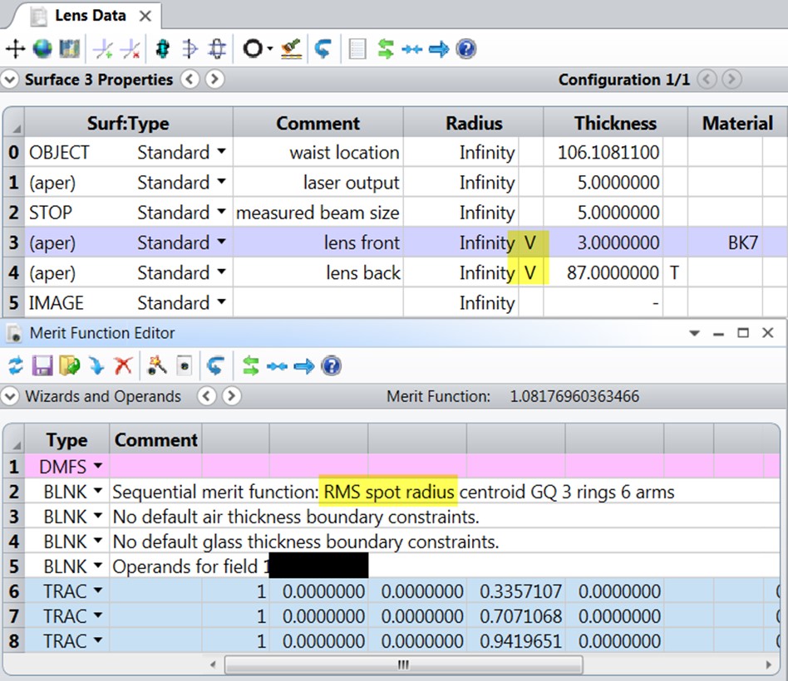Image resolution: width=788 pixels, height=681 pixels.
Task: Click the globe icon in Lens Data toolbar
Action: pyautogui.click(x=42, y=49)
